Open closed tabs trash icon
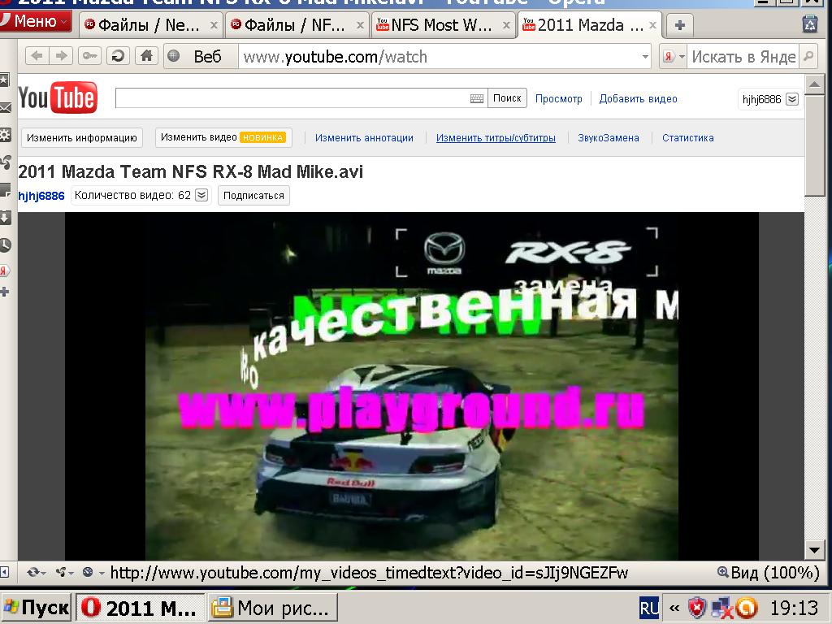Viewport: 832px width, 624px height. [x=810, y=24]
